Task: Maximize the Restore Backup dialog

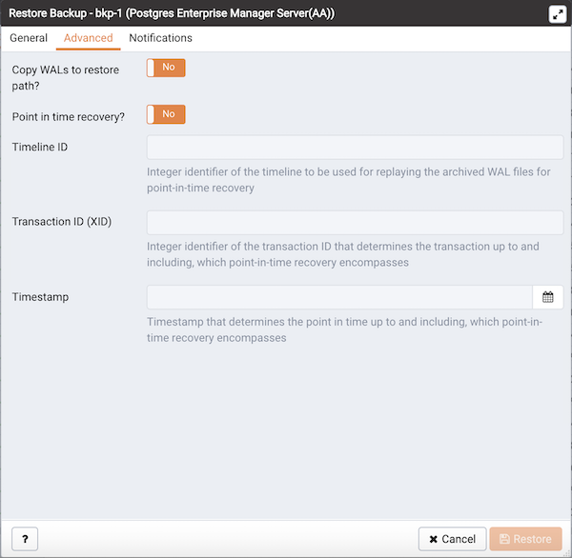Action: pos(558,14)
